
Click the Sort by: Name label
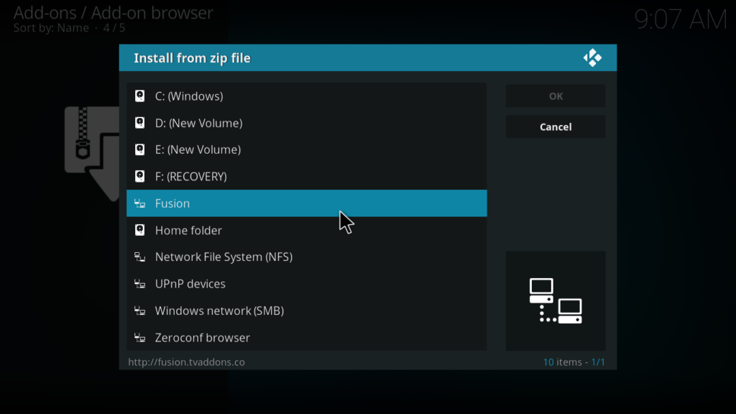51,28
